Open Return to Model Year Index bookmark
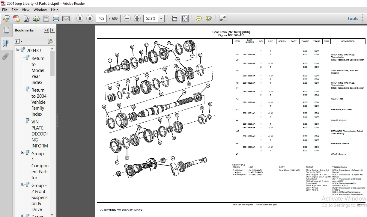The height and width of the screenshot is (217, 367). [38, 70]
